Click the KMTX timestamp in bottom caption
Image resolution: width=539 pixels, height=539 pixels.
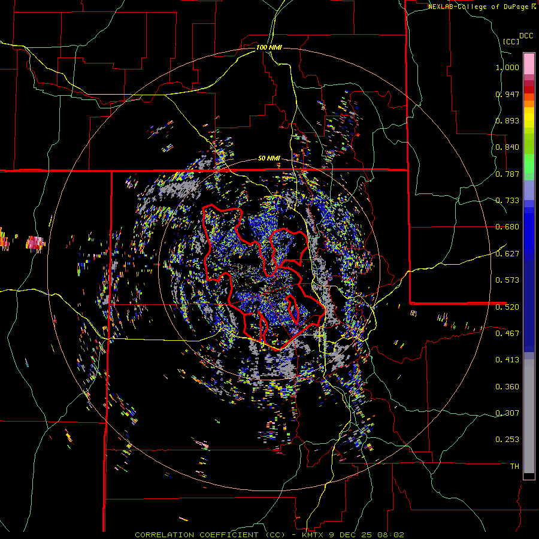(353, 535)
